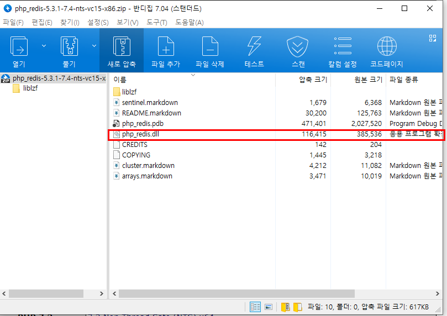Click the Bandizip app icon in the title bar
The width and height of the screenshot is (447, 316).
pos(8,8)
